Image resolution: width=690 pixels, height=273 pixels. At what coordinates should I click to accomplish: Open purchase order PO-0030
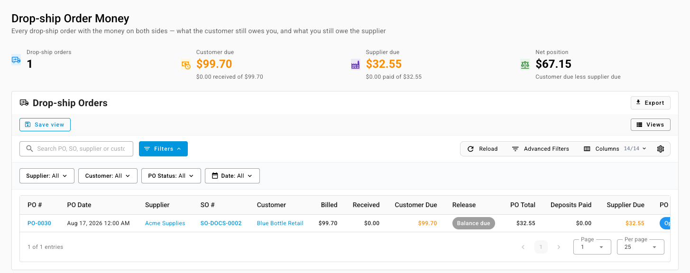pos(39,223)
